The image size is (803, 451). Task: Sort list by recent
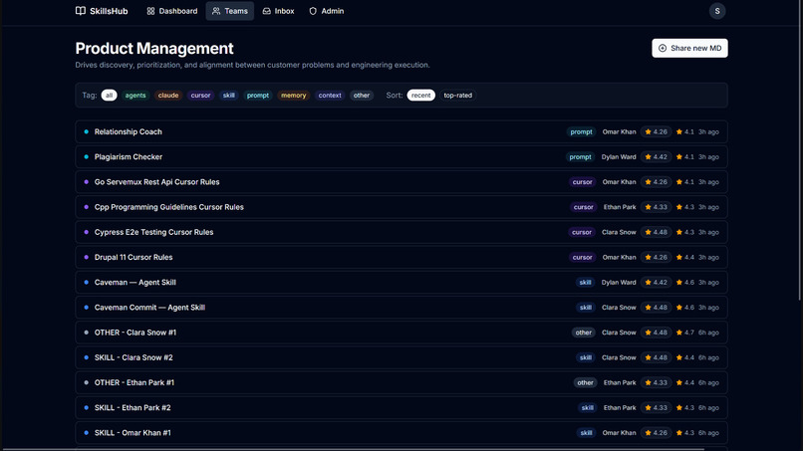click(421, 96)
